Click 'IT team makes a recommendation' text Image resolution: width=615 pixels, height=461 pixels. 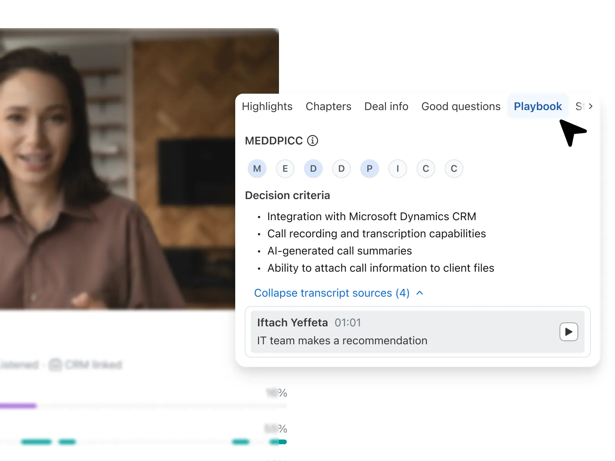(342, 340)
